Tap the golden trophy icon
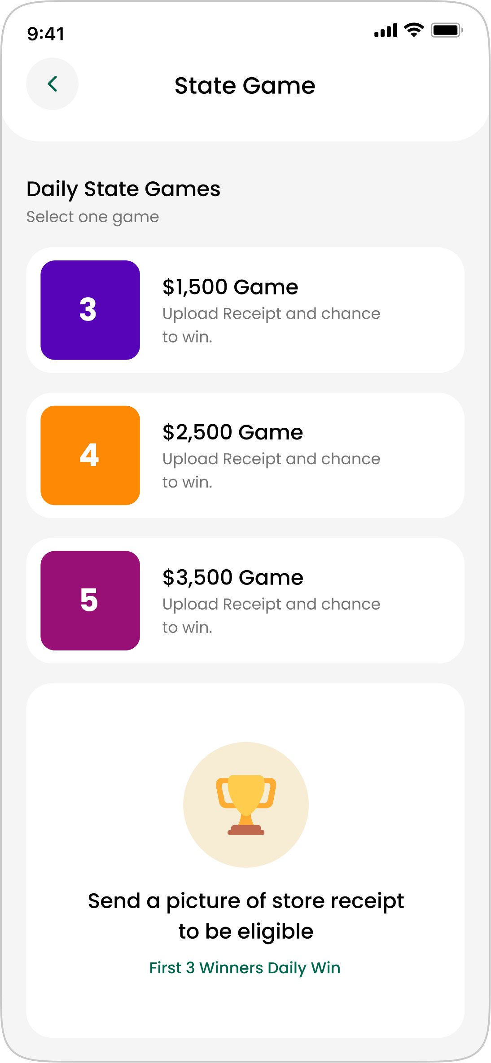 click(x=246, y=805)
